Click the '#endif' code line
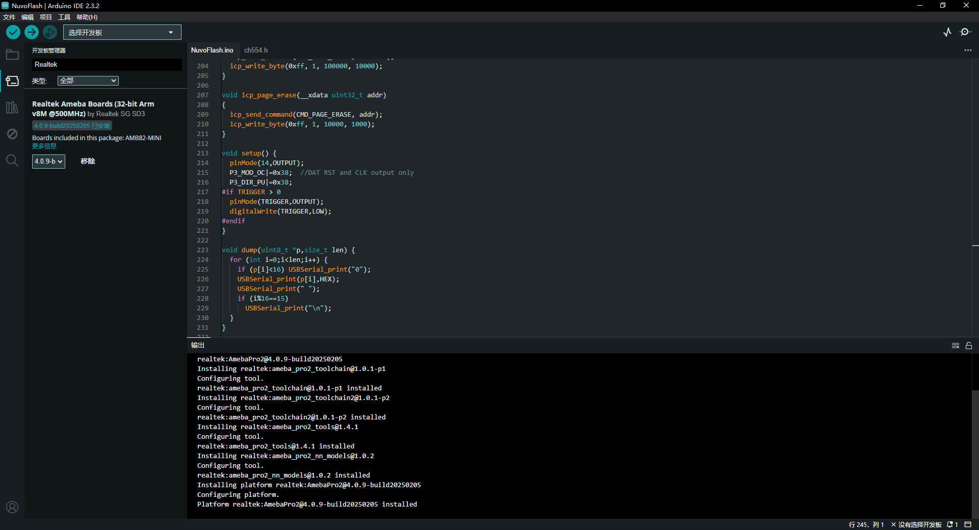 tap(234, 221)
